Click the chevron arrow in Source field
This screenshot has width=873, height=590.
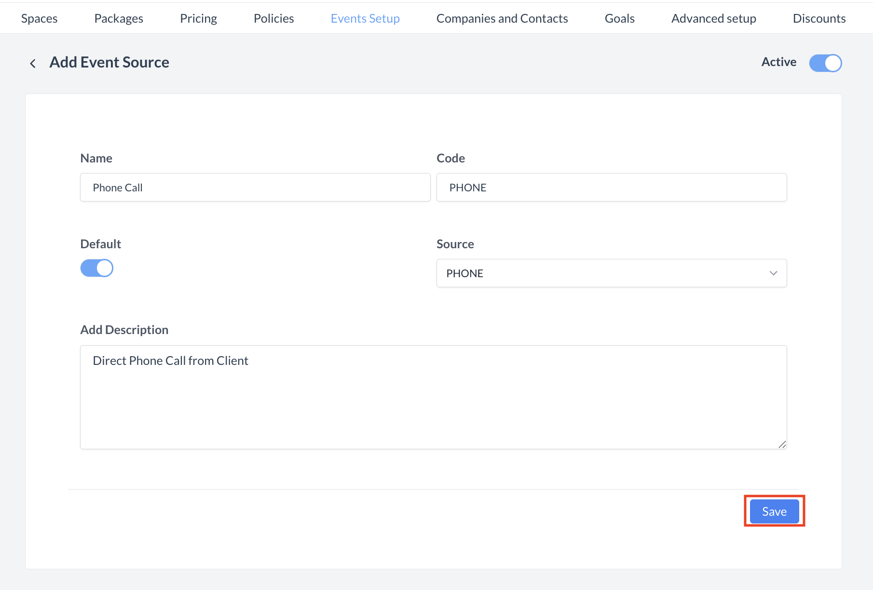coord(773,273)
